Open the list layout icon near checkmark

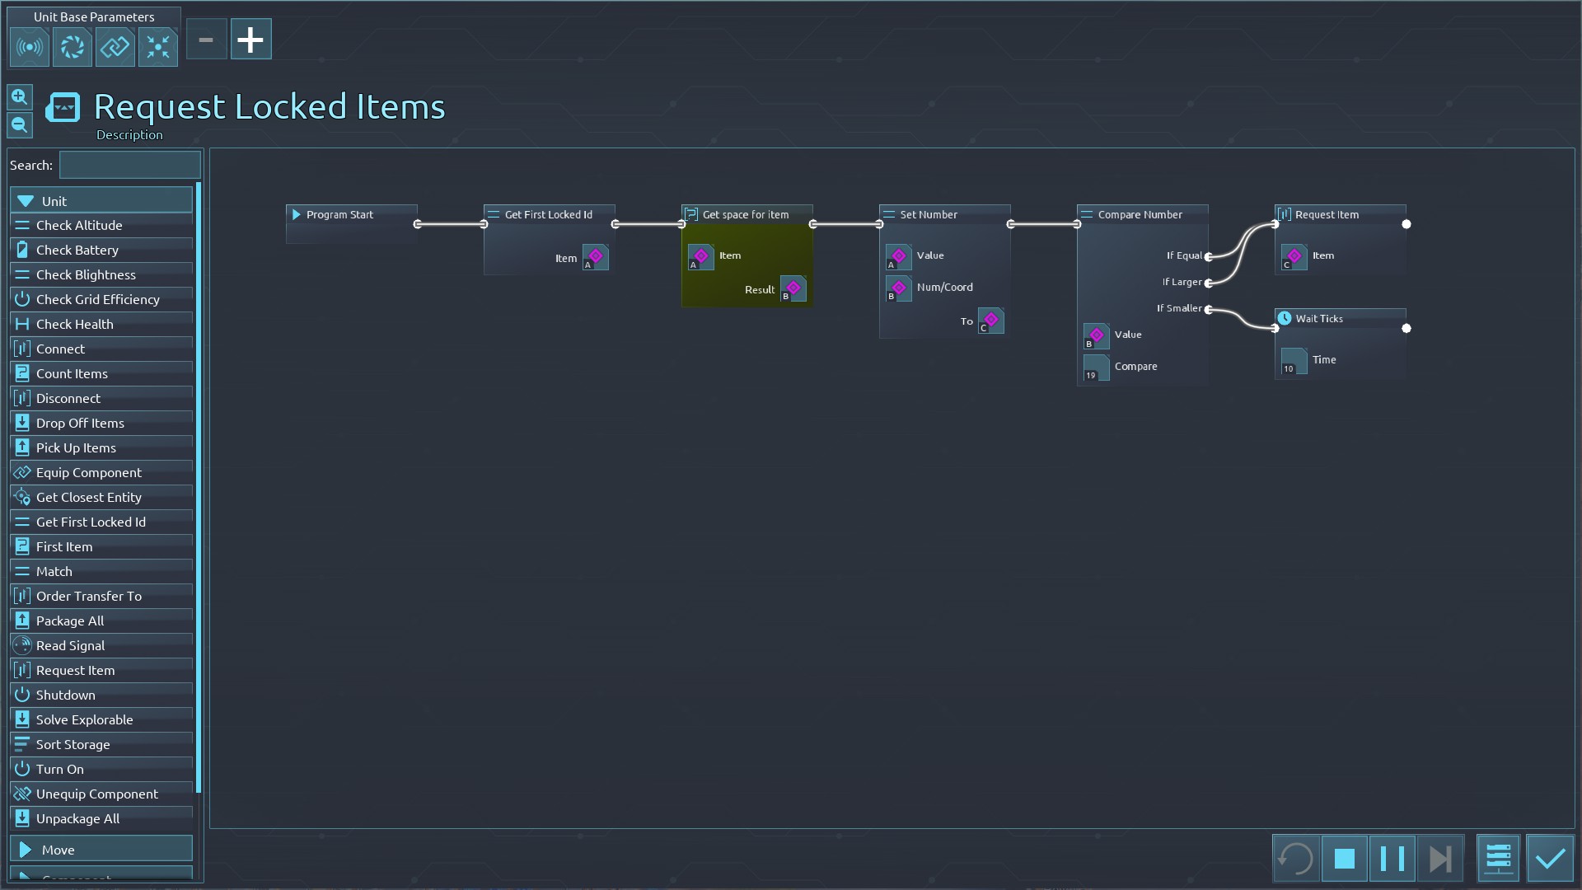coord(1497,859)
